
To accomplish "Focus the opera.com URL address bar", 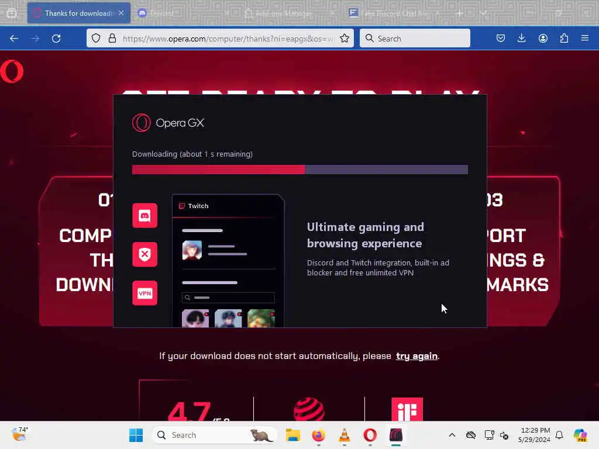I will 228,39.
